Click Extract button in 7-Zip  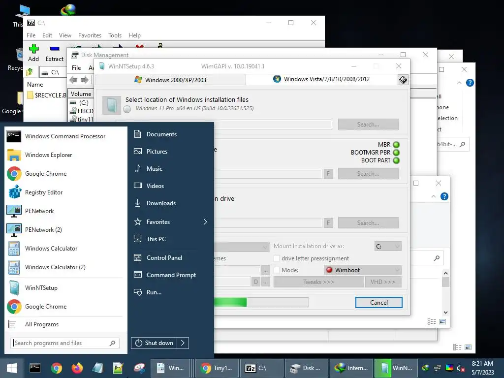click(55, 53)
